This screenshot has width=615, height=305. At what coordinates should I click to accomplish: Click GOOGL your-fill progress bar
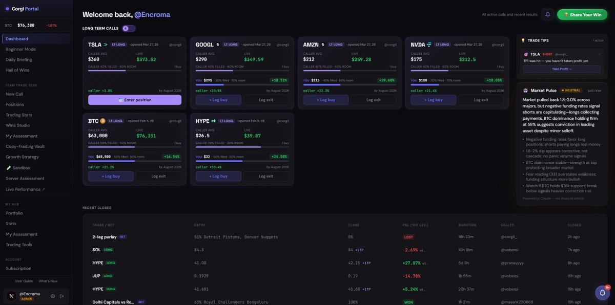point(242,85)
